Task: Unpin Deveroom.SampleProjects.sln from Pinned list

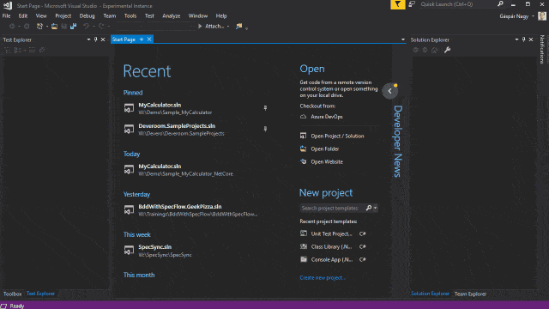Action: (x=265, y=129)
